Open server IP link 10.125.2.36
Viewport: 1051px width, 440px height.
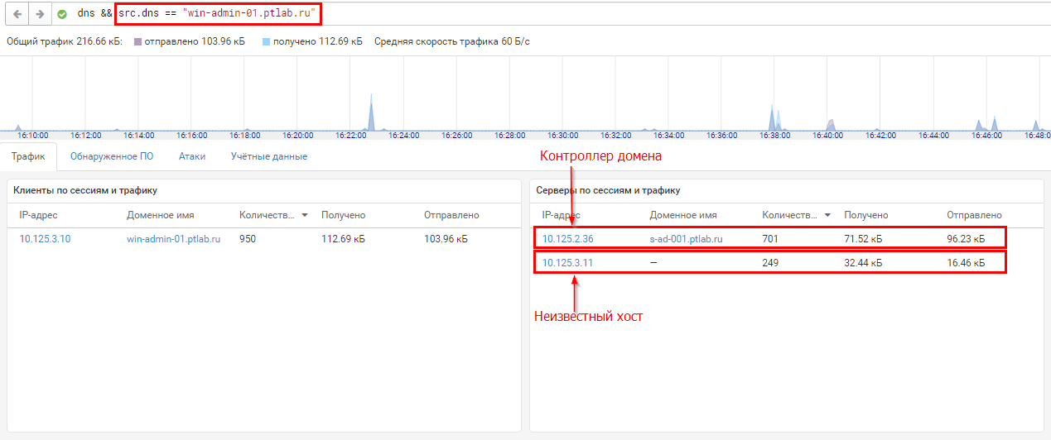point(568,239)
